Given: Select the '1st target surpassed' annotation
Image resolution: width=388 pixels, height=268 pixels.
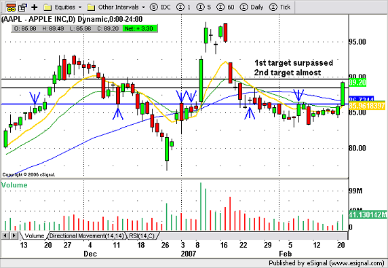Looking at the screenshot, I should pyautogui.click(x=294, y=63).
